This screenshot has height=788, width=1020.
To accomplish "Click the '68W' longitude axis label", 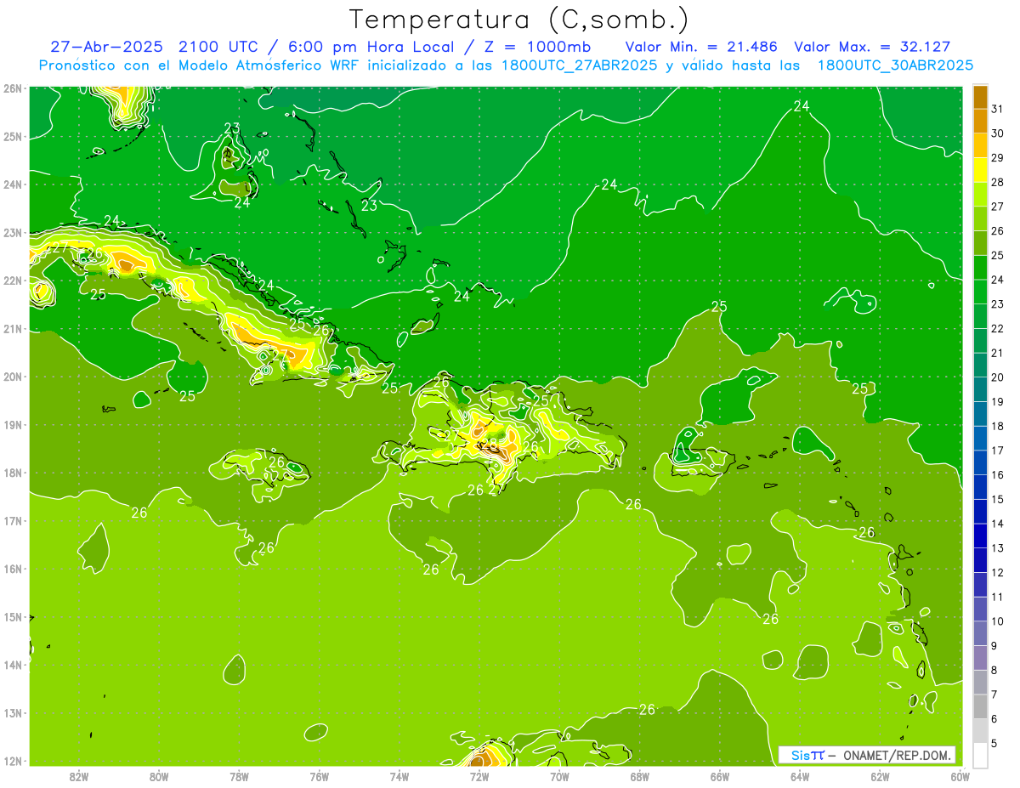I will coord(640,776).
